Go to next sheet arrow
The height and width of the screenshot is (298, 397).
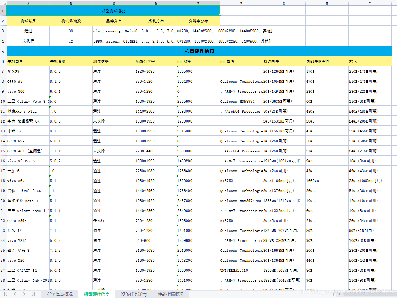click(x=24, y=294)
